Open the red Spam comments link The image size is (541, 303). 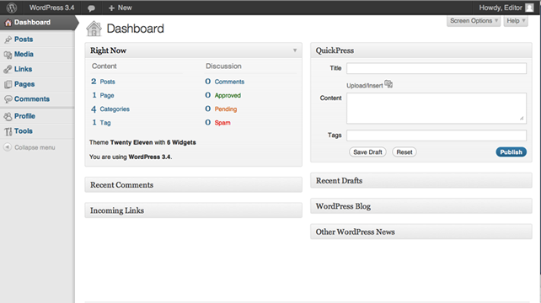222,123
